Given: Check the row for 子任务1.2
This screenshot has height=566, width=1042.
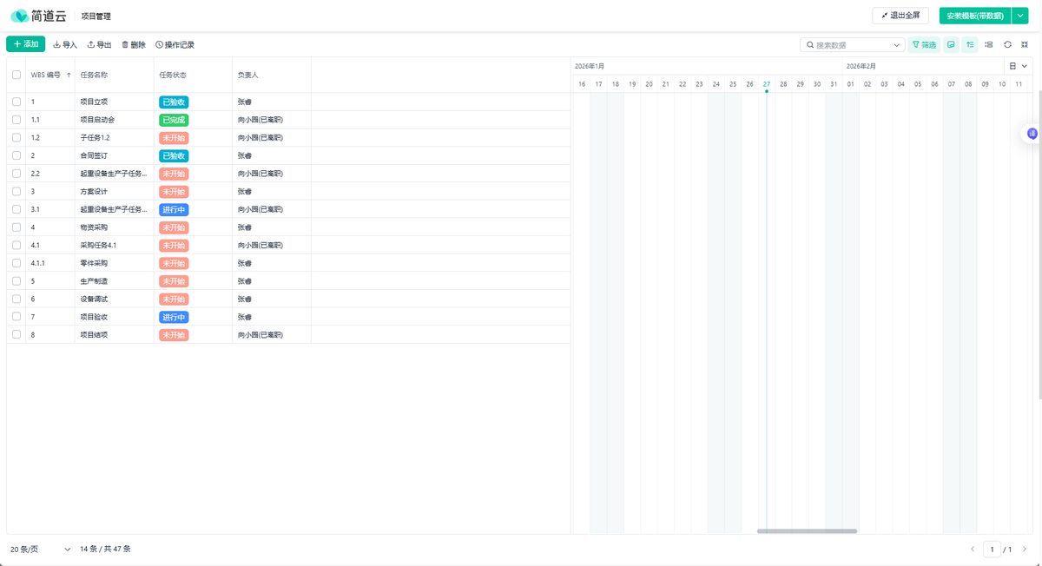Looking at the screenshot, I should (16, 137).
